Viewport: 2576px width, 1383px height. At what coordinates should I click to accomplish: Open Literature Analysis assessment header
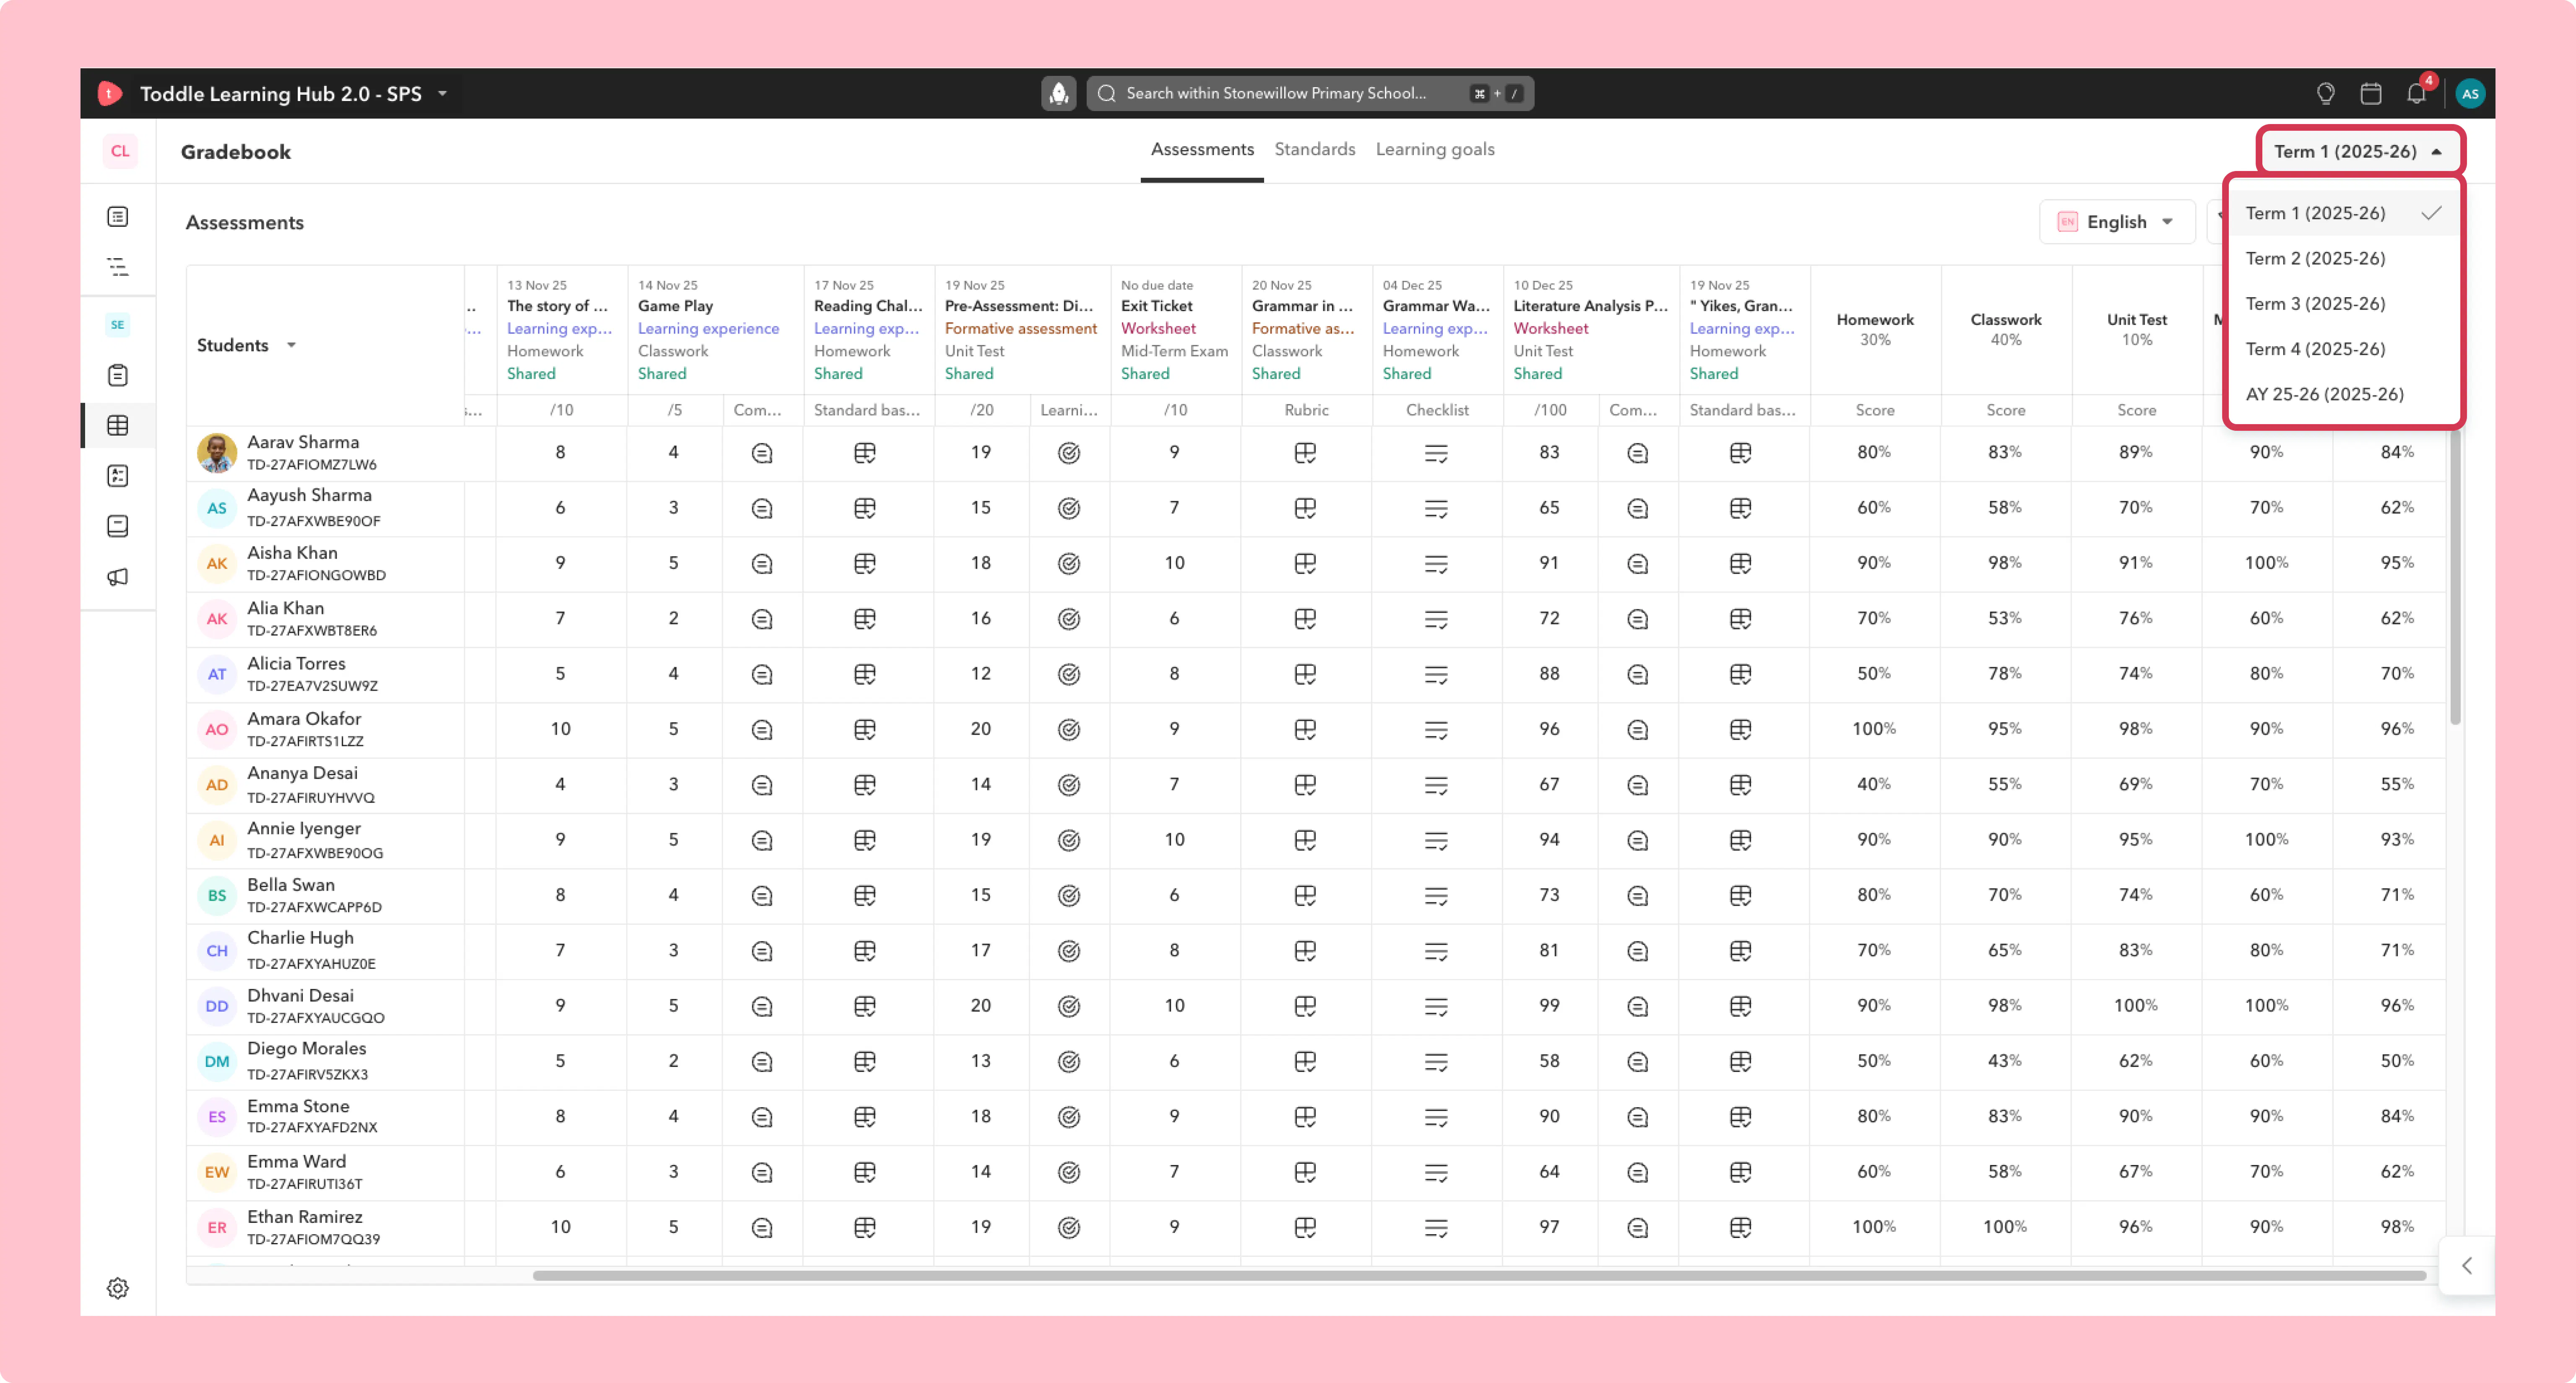click(x=1591, y=330)
